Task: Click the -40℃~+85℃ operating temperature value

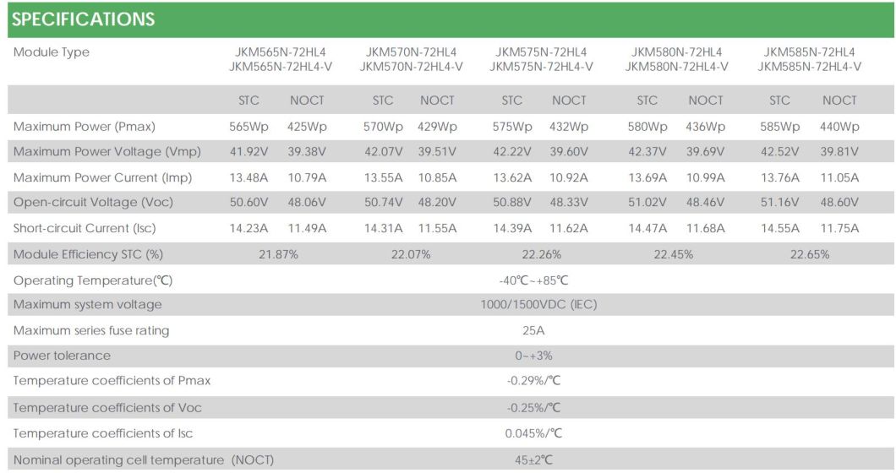Action: point(534,280)
